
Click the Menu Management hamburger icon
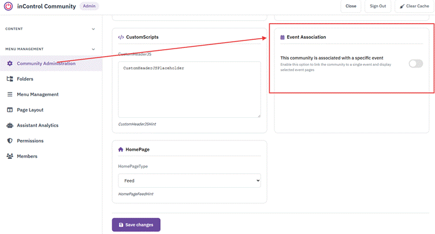(x=10, y=94)
